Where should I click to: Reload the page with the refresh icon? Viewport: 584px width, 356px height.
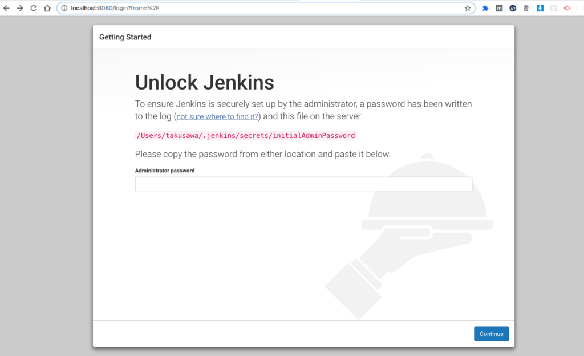coord(34,8)
